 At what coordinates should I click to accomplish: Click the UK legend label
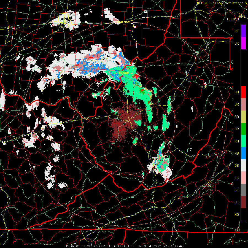tap(237, 43)
